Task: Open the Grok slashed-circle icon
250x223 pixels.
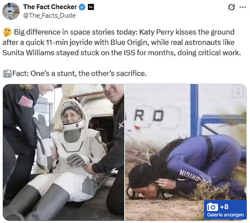Action: 232,7
